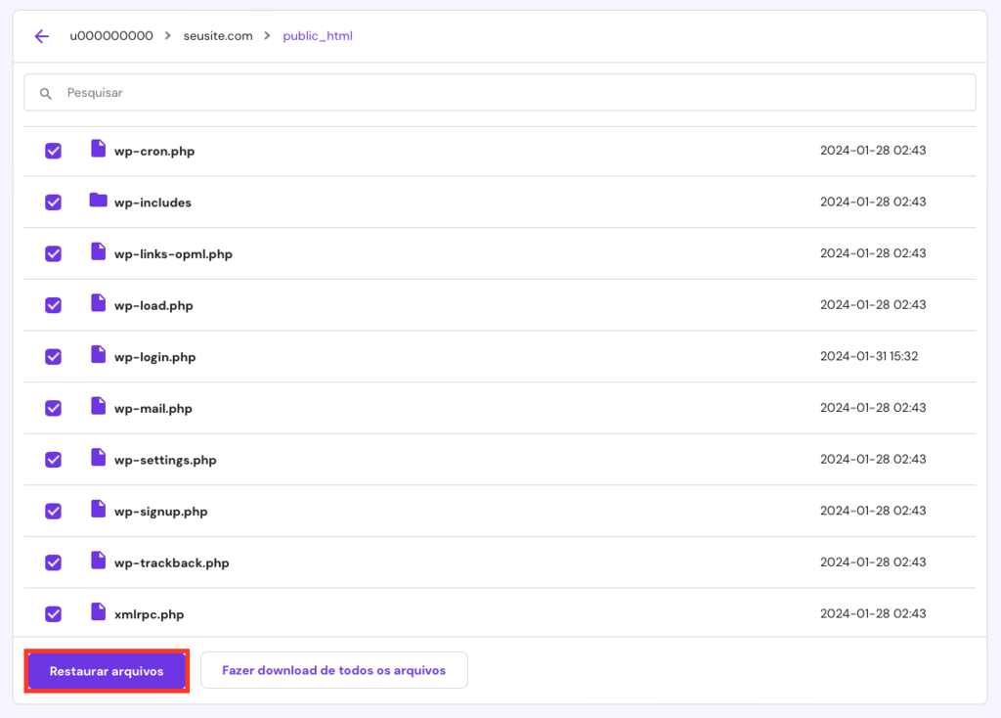The width and height of the screenshot is (1001, 718).
Task: Click the wp-cron.php file icon
Action: tap(98, 151)
